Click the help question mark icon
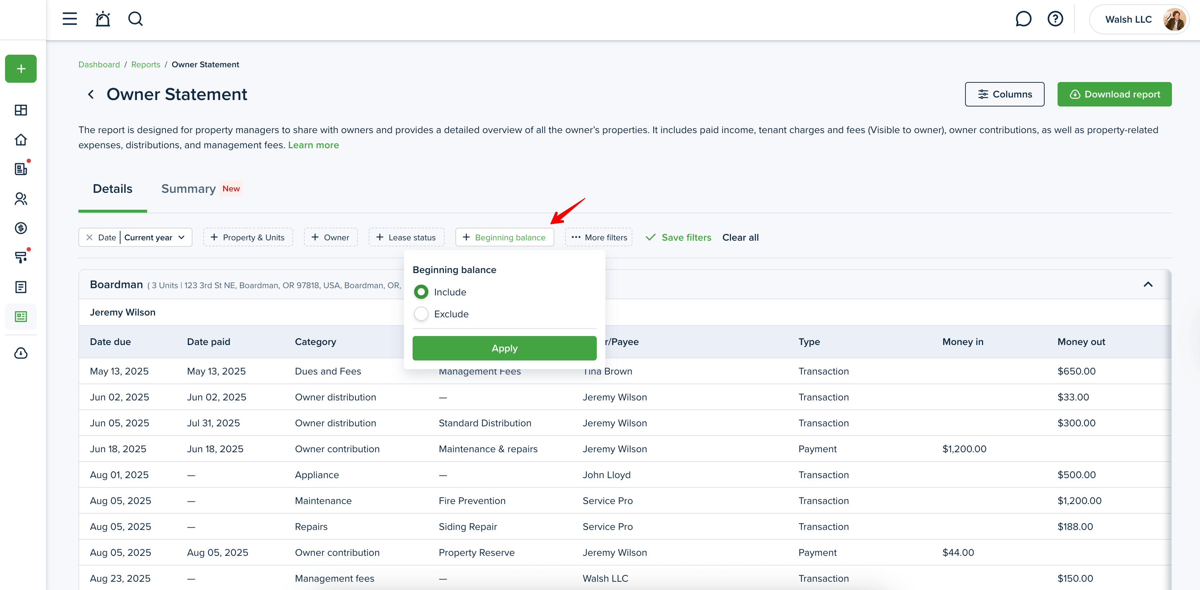This screenshot has width=1200, height=590. click(1055, 19)
